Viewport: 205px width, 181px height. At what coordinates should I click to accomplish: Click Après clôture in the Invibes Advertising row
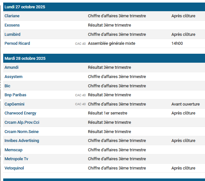point(183,141)
